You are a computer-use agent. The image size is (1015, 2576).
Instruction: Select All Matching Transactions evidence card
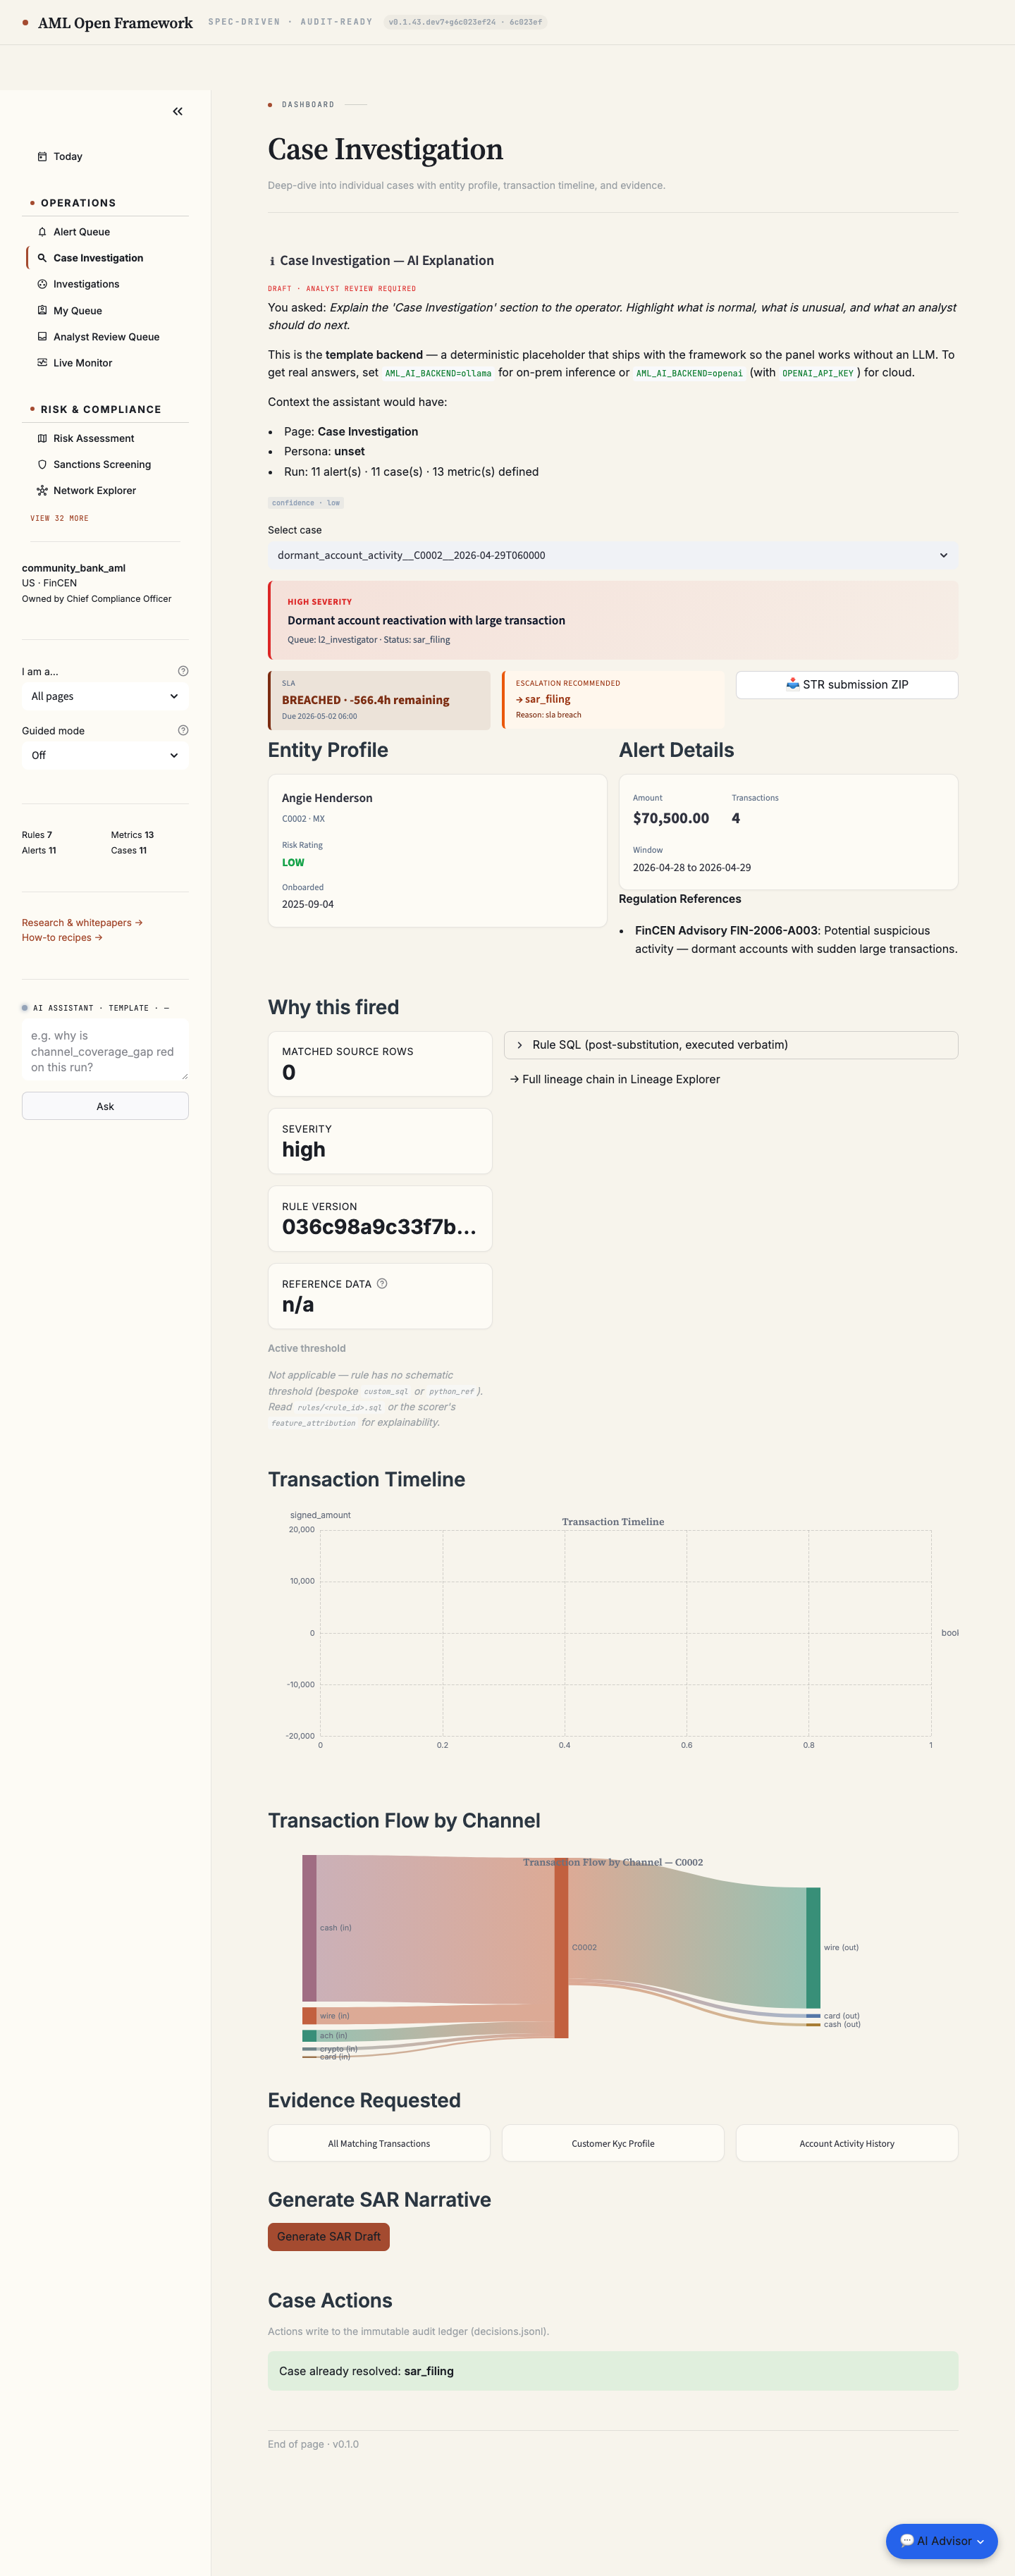click(x=379, y=2143)
